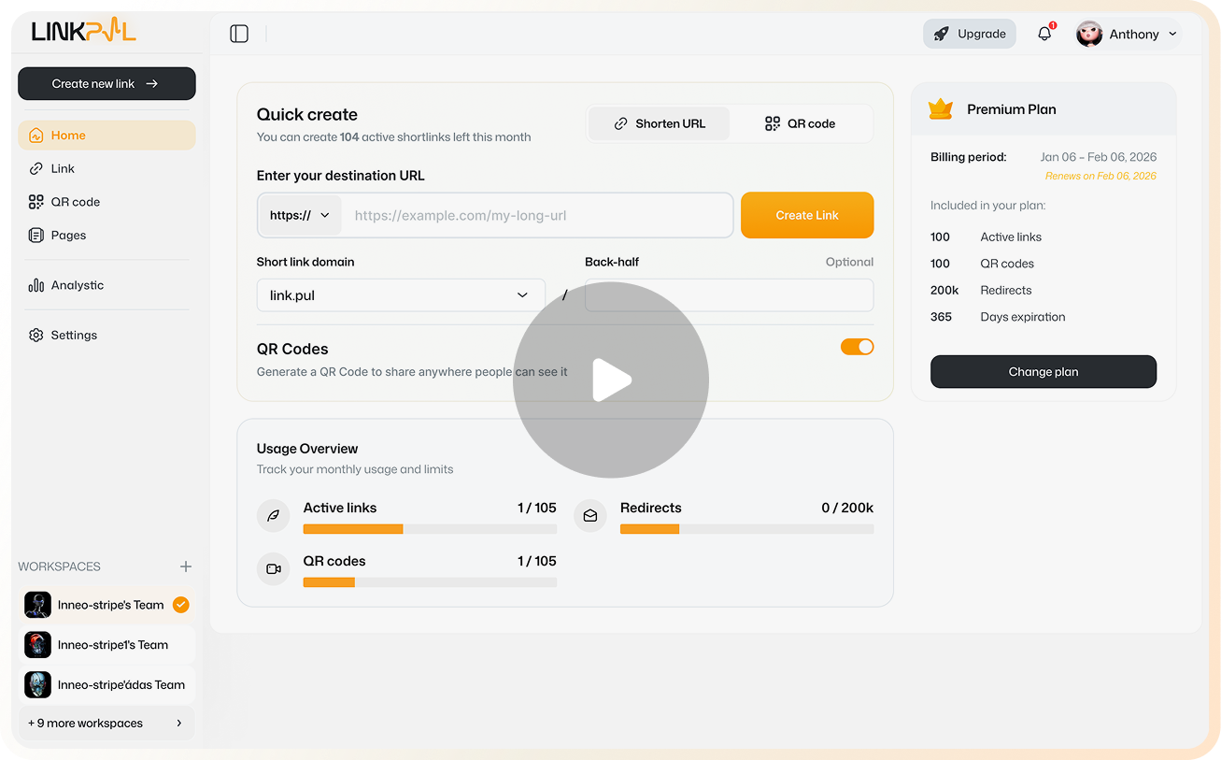The width and height of the screenshot is (1221, 760).
Task: Expand 9 more workspaces
Action: [106, 724]
